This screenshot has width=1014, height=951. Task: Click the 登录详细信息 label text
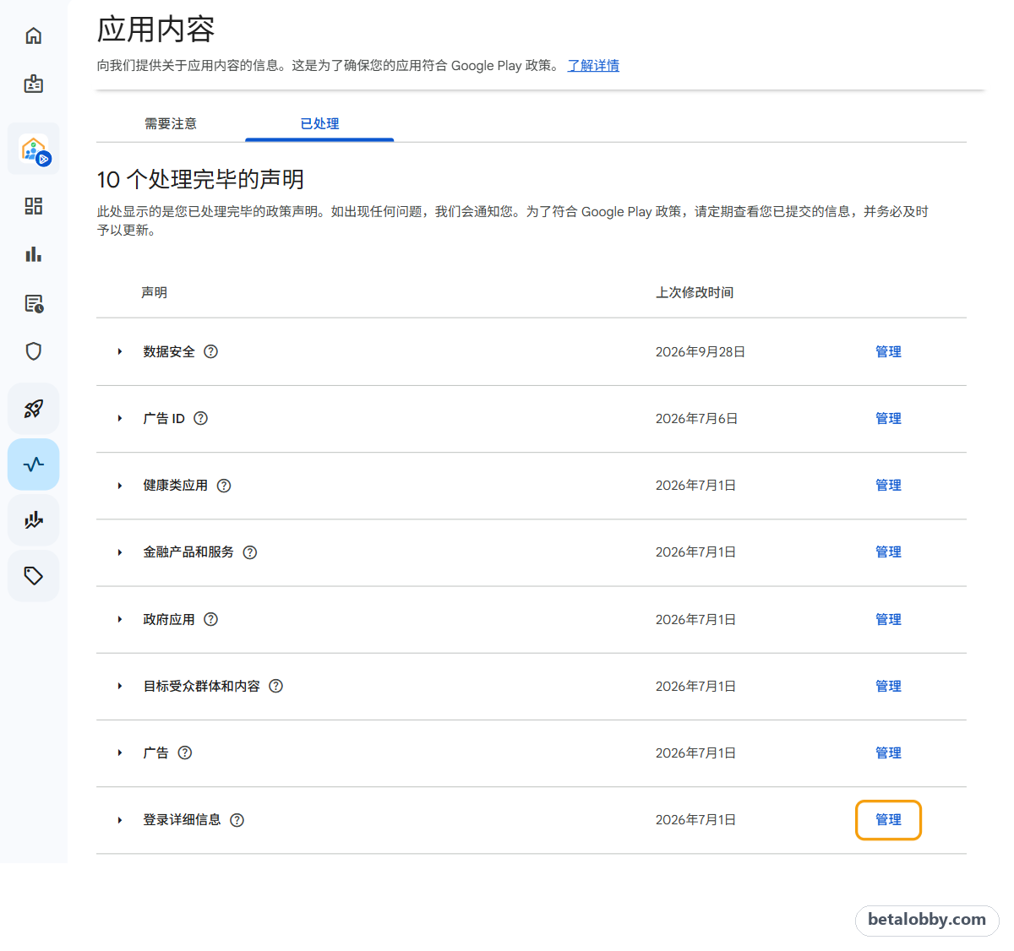[182, 819]
